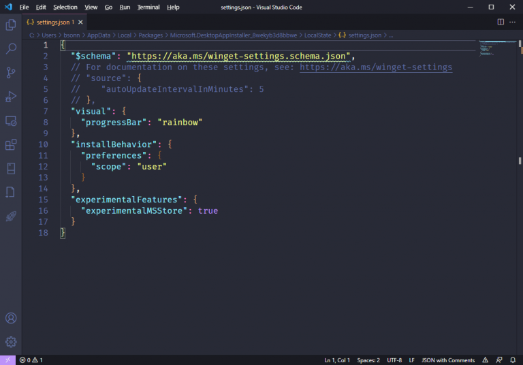Click the "user" scope value
523x365 pixels.
tap(152, 166)
